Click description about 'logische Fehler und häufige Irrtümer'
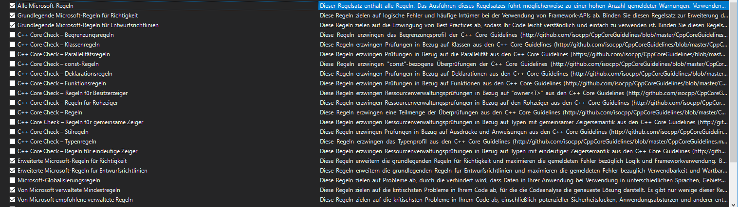The width and height of the screenshot is (738, 207). pyautogui.click(x=524, y=15)
